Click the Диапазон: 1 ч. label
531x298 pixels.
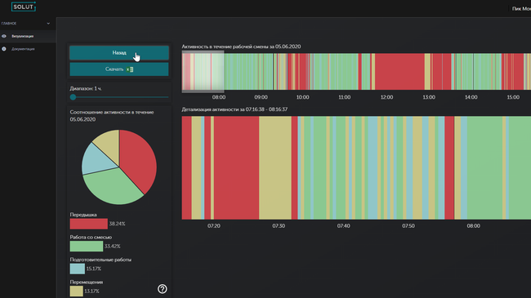pyautogui.click(x=86, y=88)
